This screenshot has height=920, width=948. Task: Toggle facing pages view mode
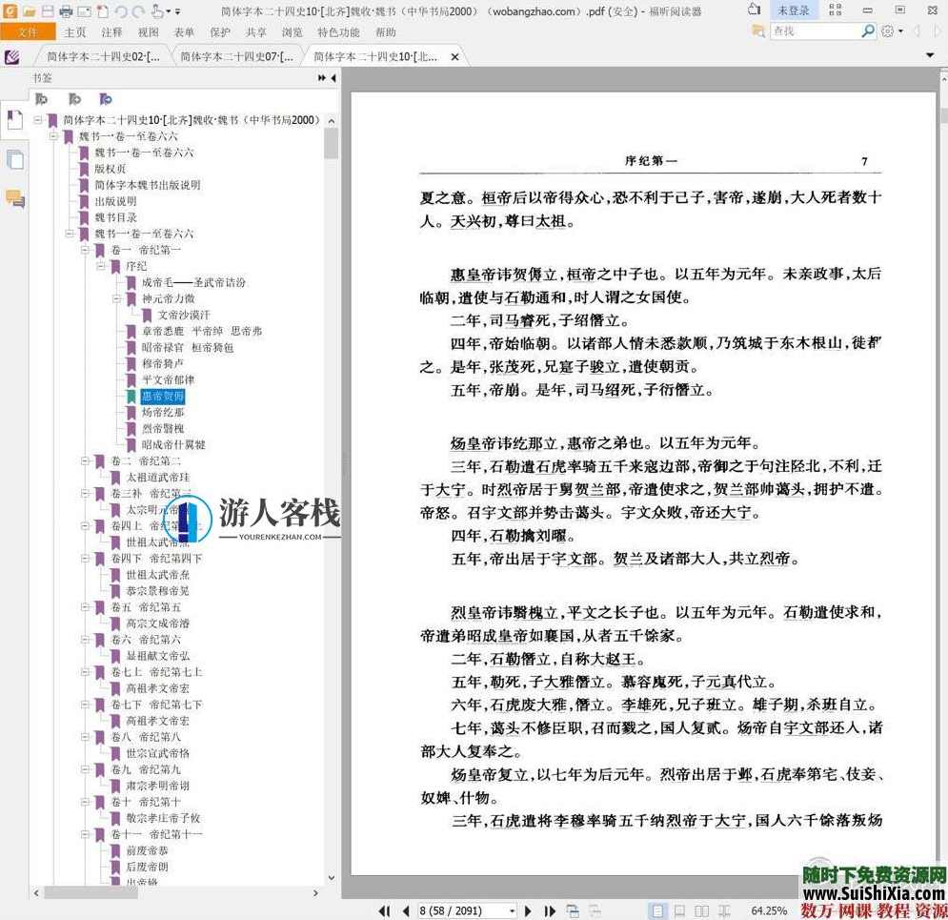coord(701,910)
